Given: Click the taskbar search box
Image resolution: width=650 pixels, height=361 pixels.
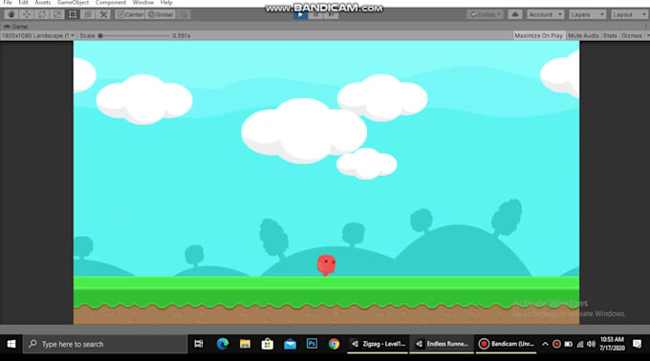Looking at the screenshot, I should [x=105, y=344].
